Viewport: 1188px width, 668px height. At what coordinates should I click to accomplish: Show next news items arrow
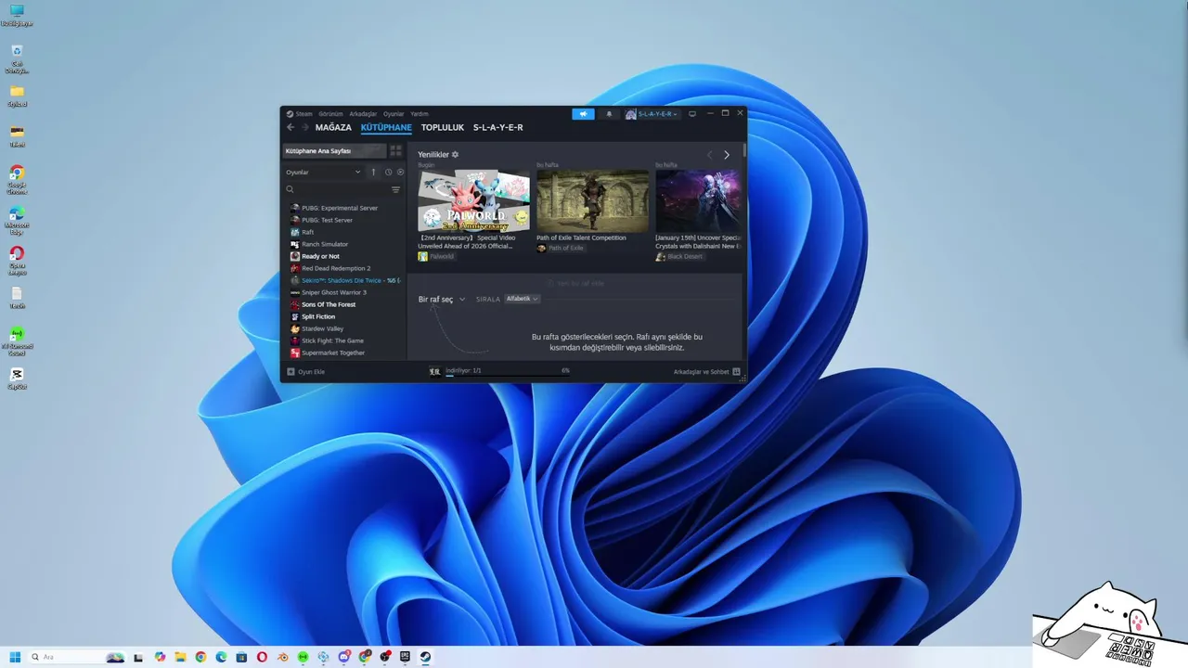[x=727, y=155]
